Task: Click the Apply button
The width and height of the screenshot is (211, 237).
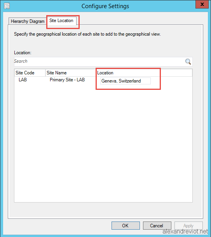Action: (x=188, y=225)
